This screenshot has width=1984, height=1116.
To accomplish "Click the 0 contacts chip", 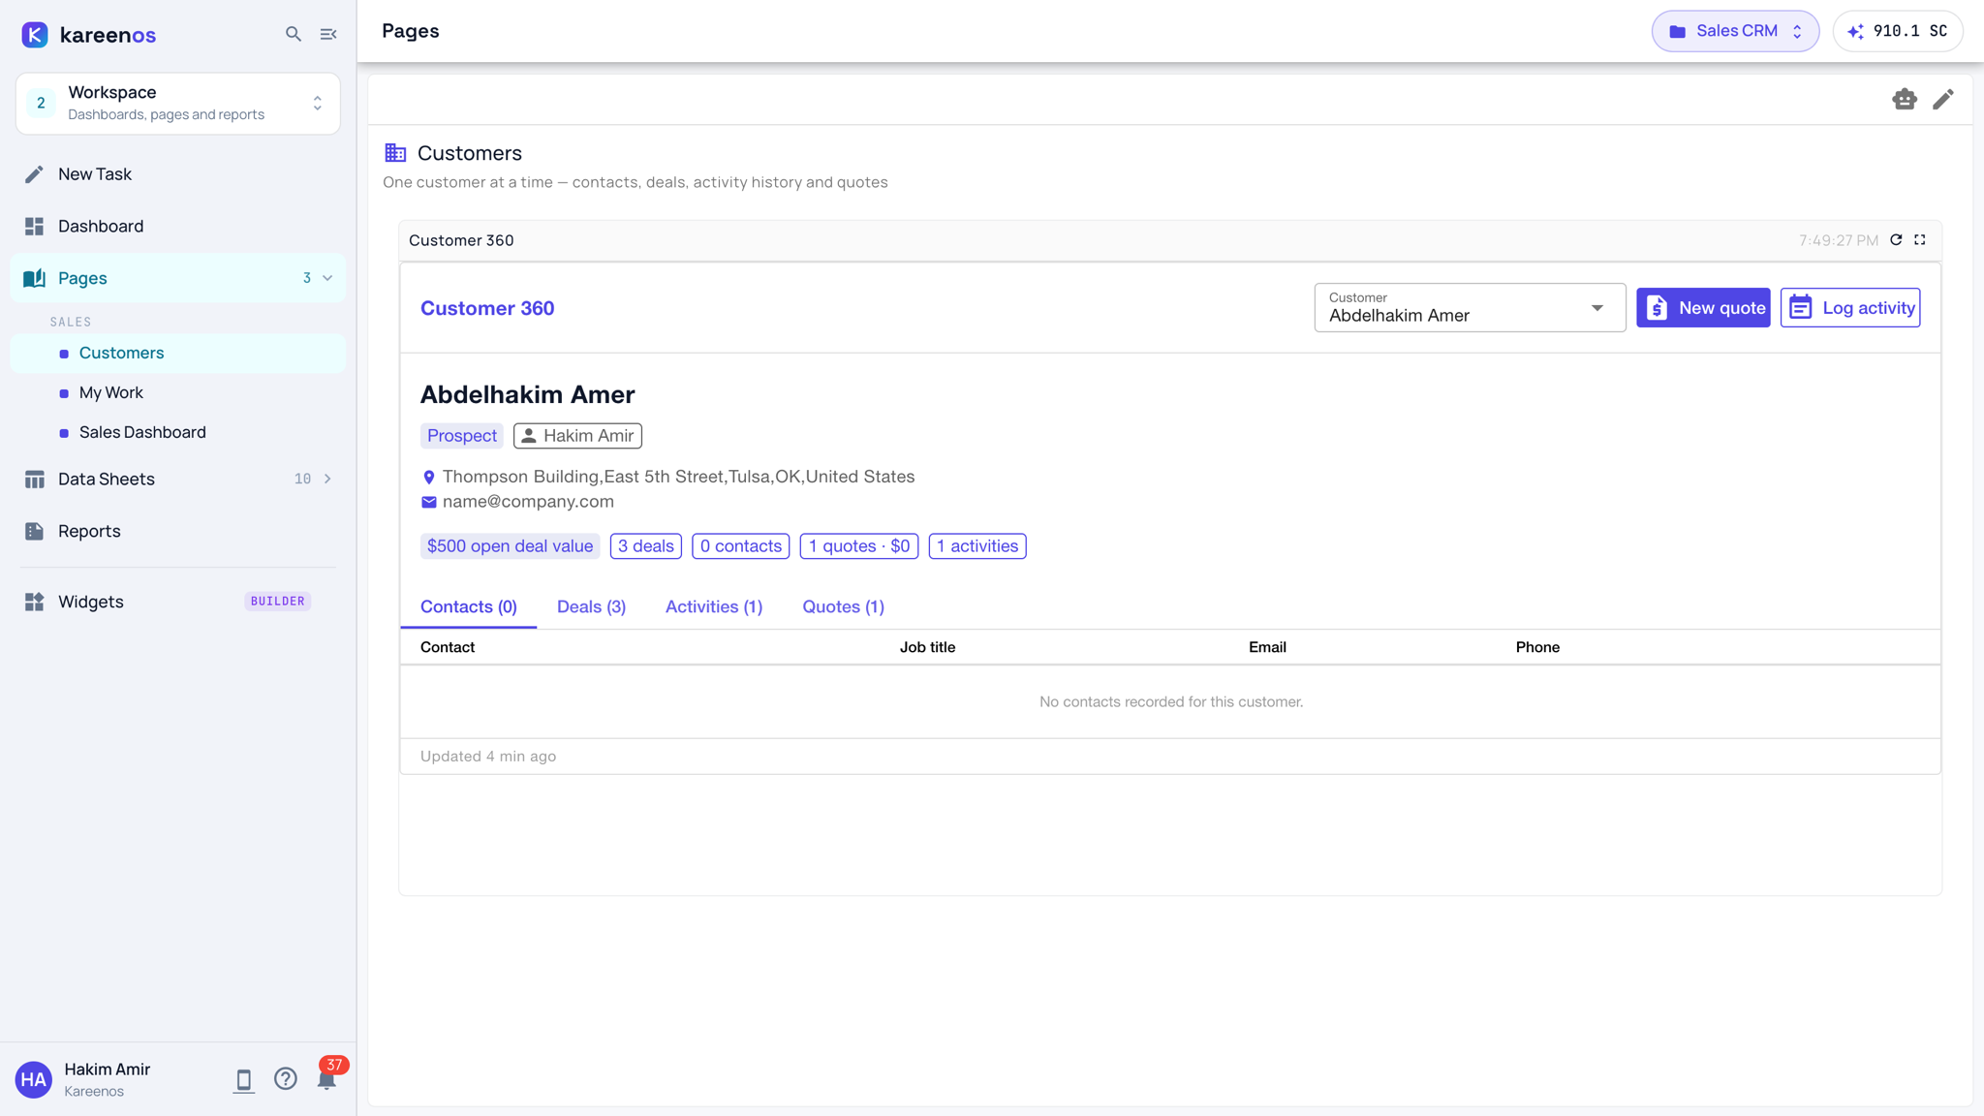I will 741,546.
